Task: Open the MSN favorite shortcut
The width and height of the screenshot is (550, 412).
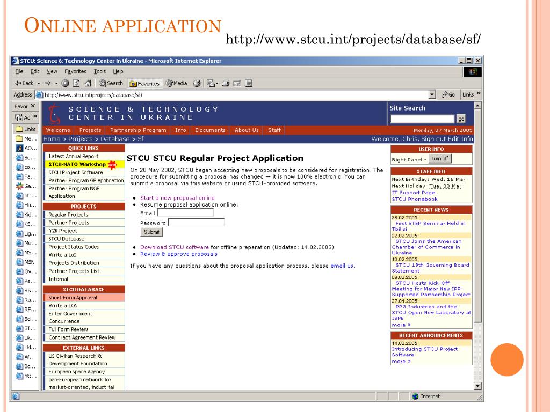Action: pos(25,262)
